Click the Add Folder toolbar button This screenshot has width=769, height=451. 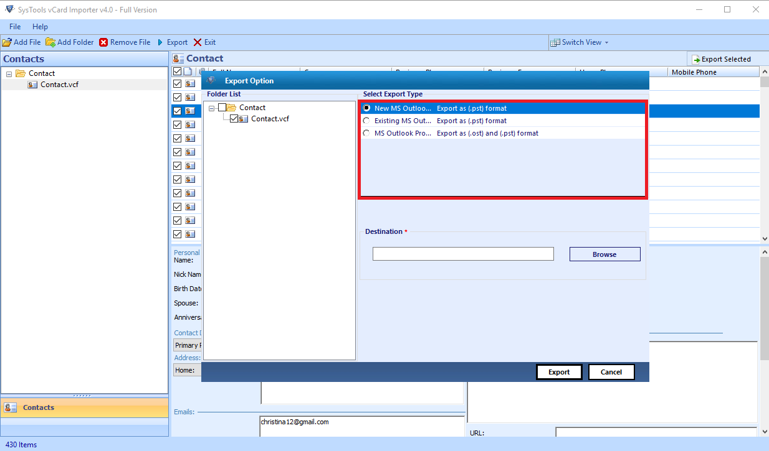(70, 42)
